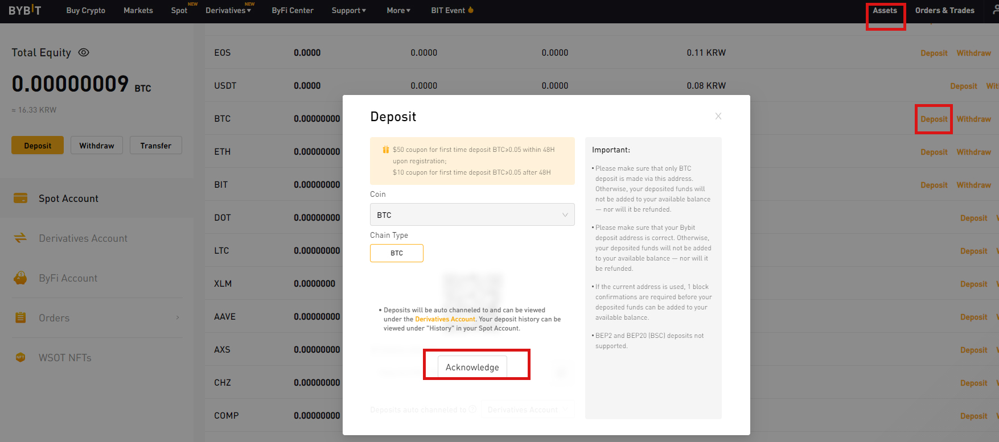999x442 pixels.
Task: Expand the Orders sidebar chevron
Action: (178, 317)
